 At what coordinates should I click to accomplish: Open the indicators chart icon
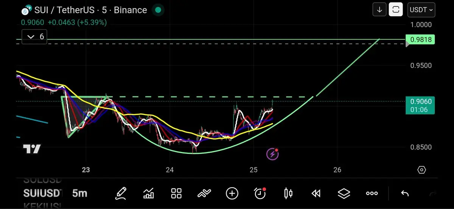tap(149, 194)
